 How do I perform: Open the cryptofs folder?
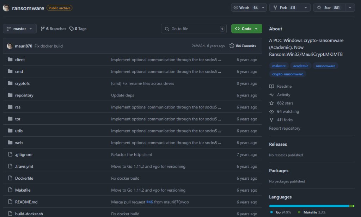click(x=22, y=83)
